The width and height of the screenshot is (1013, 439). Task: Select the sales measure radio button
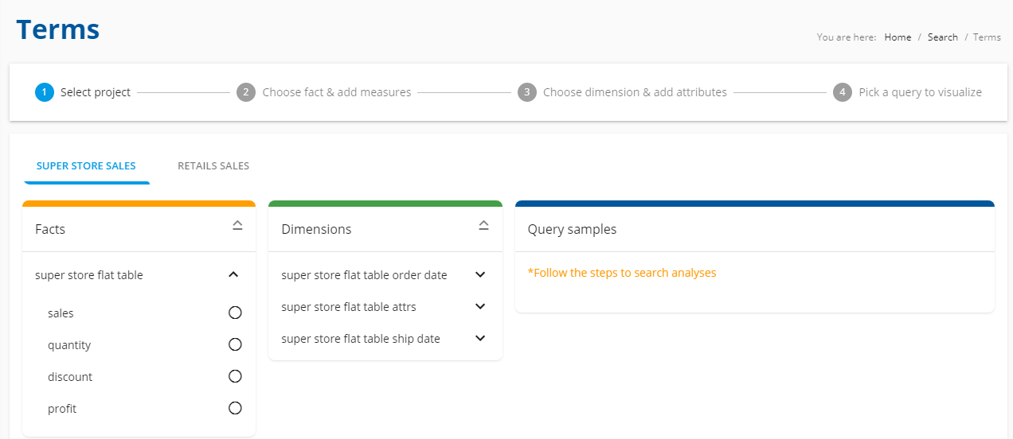[x=235, y=313]
